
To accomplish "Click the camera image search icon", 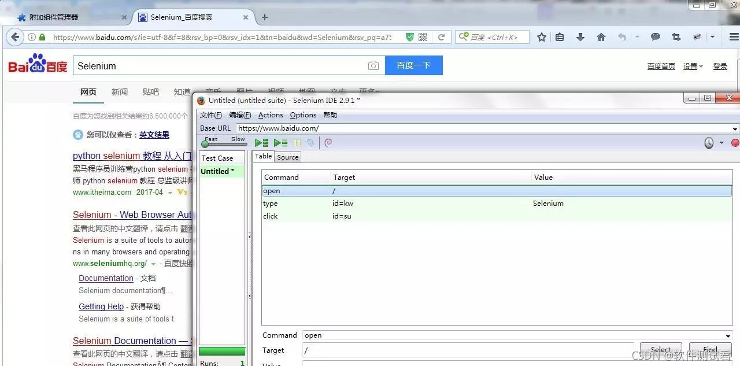I will pos(373,66).
